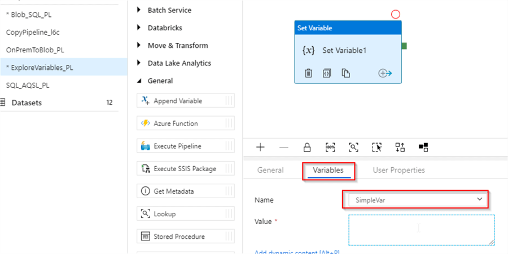Toggle lasso selection mode
This screenshot has height=254, width=508.
point(376,147)
